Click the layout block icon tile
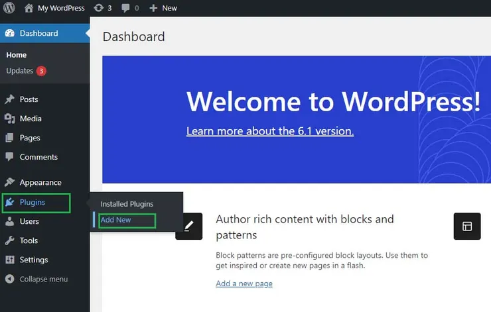Image resolution: width=491 pixels, height=312 pixels. point(467,227)
